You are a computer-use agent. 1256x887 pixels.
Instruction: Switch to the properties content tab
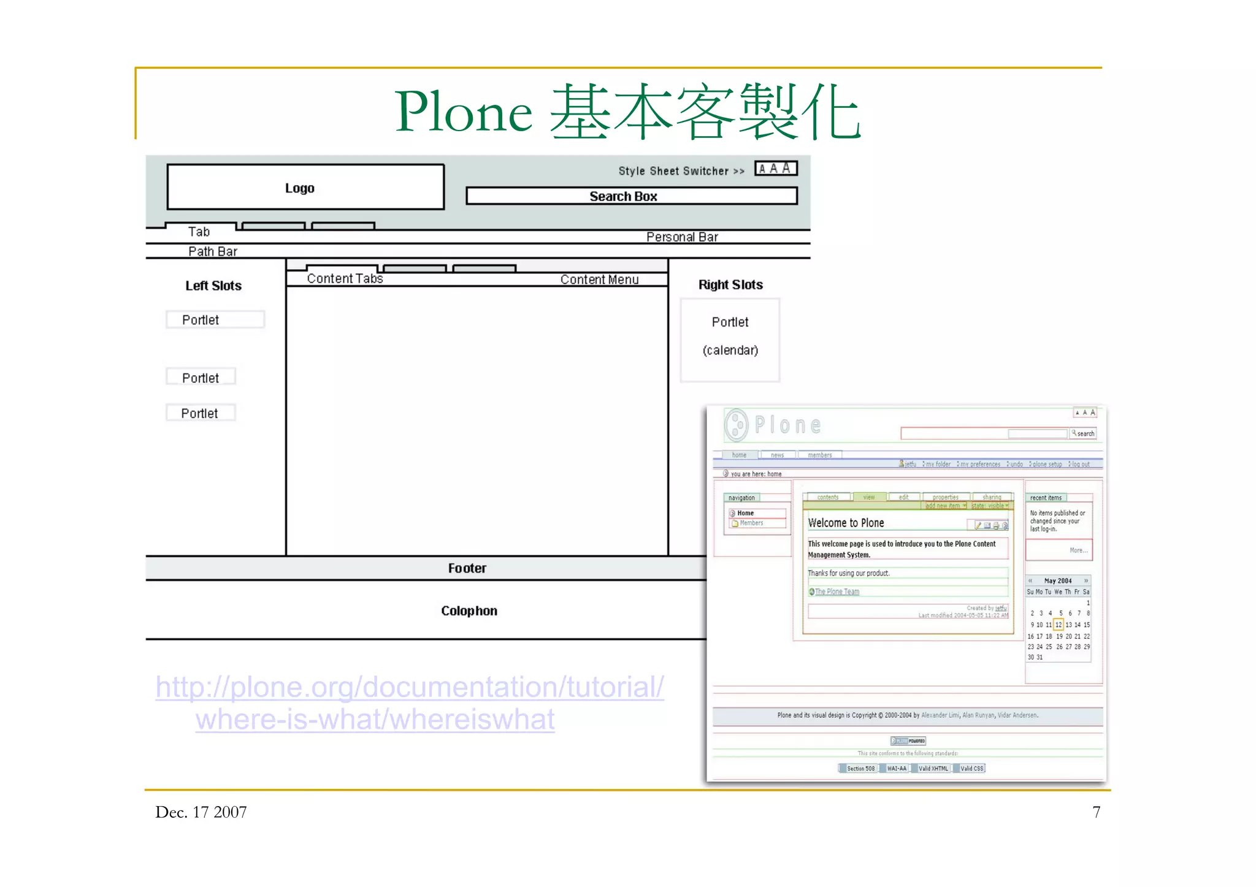point(945,497)
